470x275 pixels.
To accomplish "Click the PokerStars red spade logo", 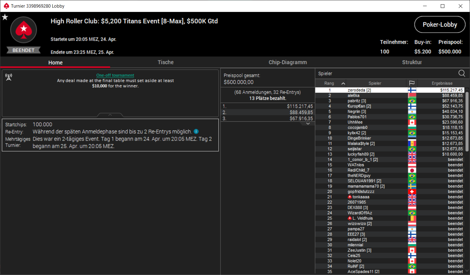I will click(x=23, y=30).
